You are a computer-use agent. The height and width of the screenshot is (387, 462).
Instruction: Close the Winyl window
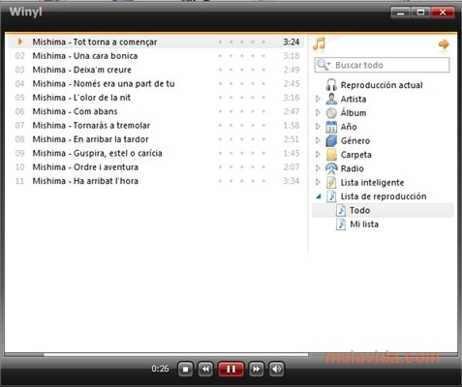tap(443, 13)
